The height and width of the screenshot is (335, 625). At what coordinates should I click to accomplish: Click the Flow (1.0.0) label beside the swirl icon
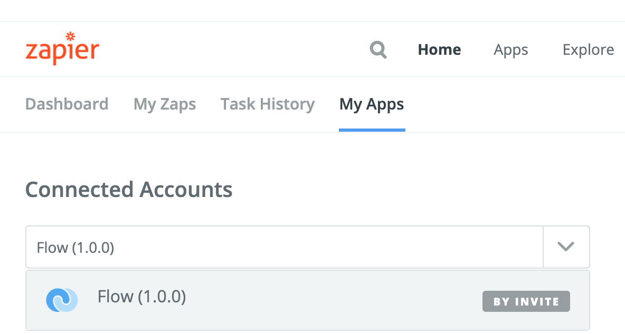click(x=142, y=297)
